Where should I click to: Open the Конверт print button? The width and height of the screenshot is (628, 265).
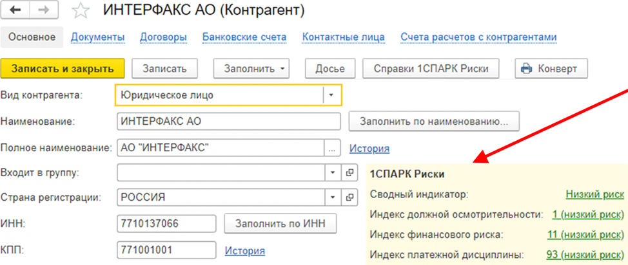[551, 68]
